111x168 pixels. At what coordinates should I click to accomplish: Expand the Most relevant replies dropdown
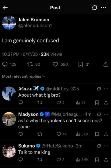pos(24,76)
